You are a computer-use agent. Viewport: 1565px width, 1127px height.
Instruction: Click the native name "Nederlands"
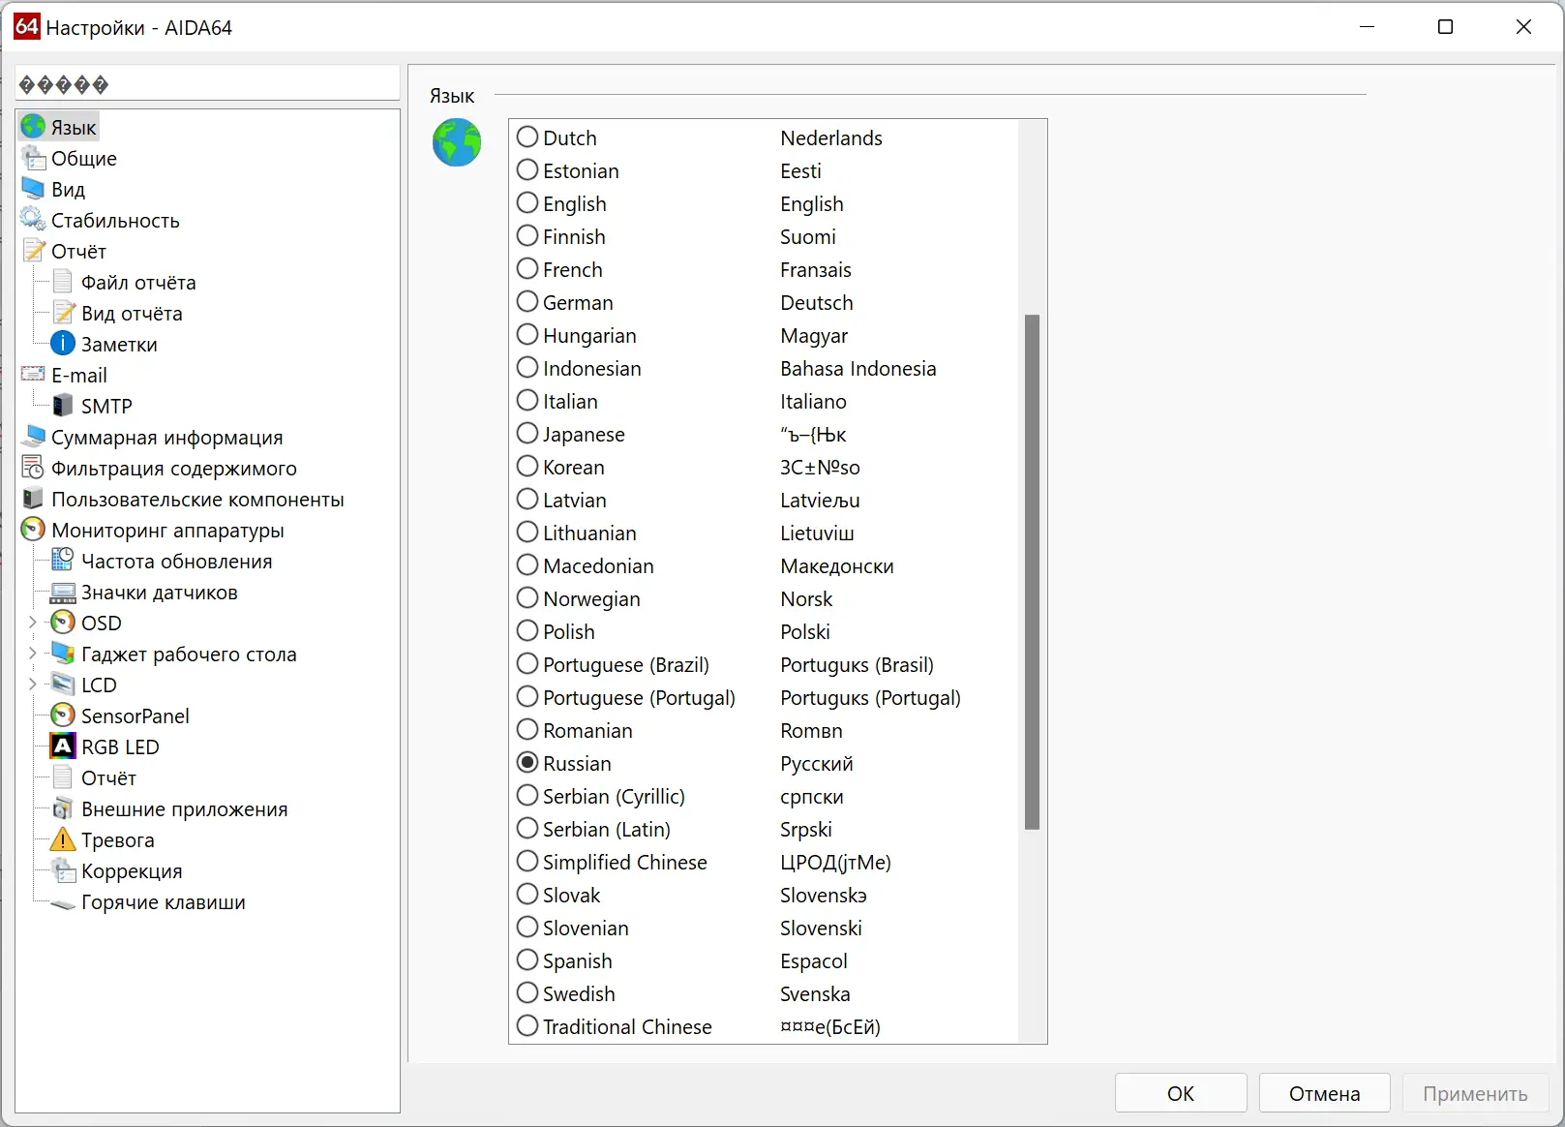[x=831, y=138]
